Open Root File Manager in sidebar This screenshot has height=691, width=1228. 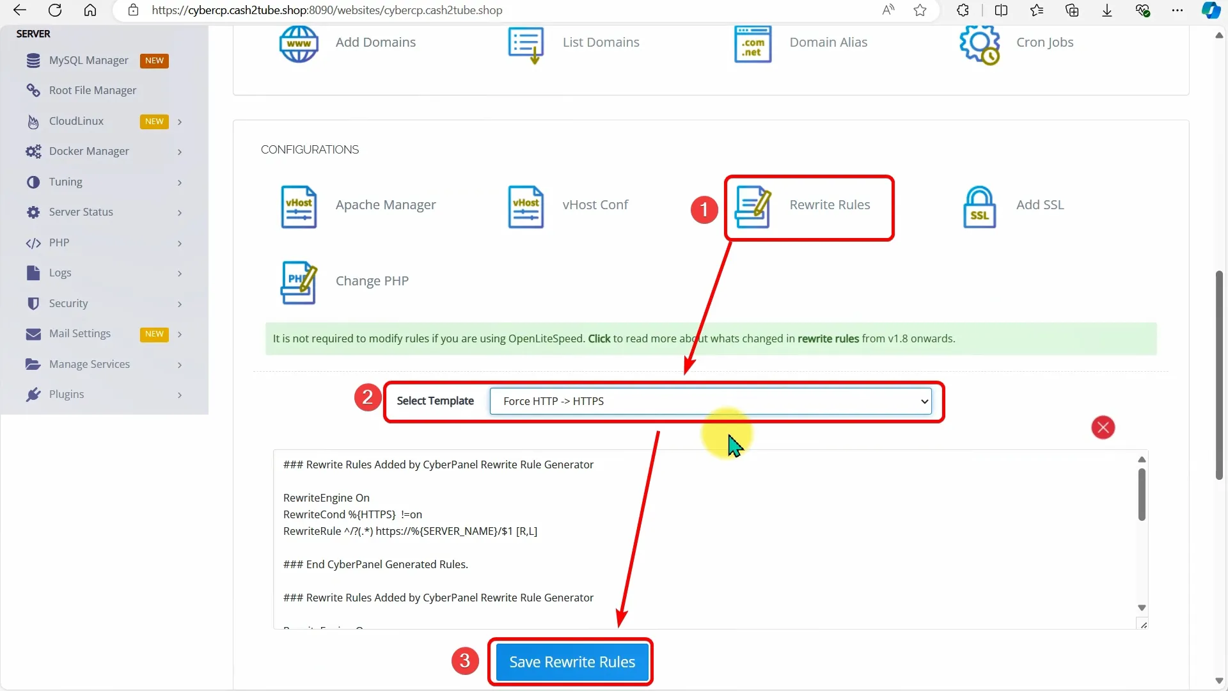click(92, 91)
